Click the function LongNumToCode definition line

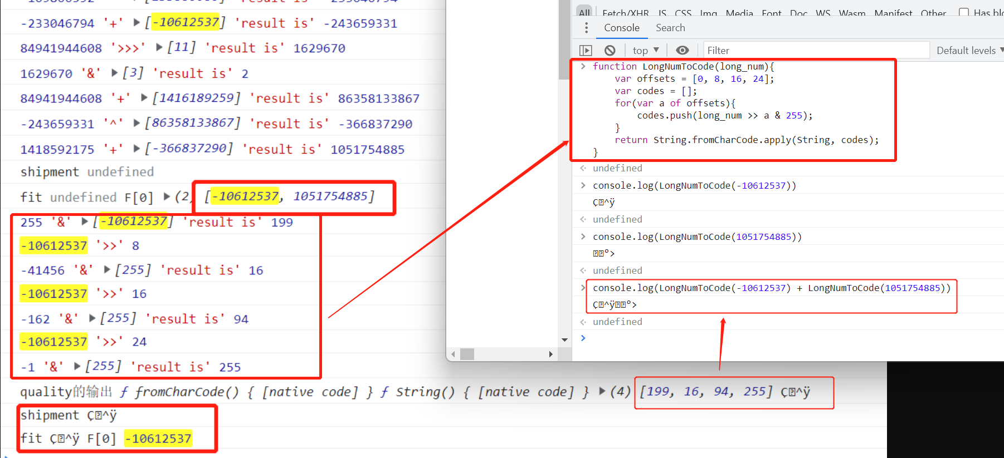(684, 66)
